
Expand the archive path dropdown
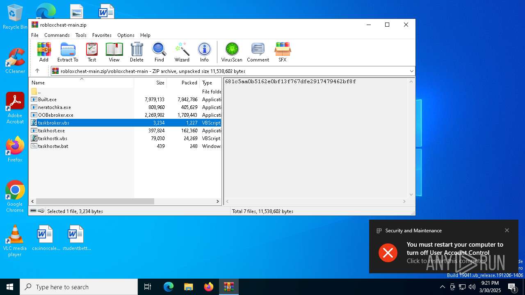coord(411,71)
